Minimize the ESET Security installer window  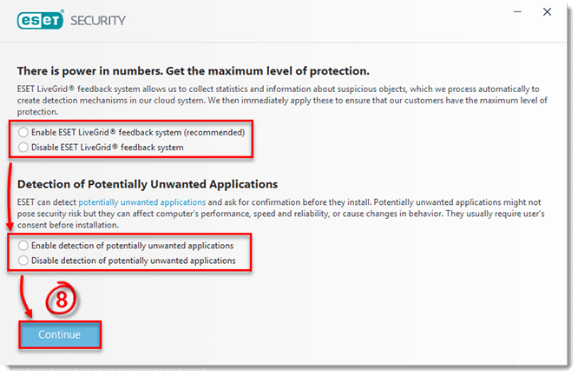click(517, 12)
